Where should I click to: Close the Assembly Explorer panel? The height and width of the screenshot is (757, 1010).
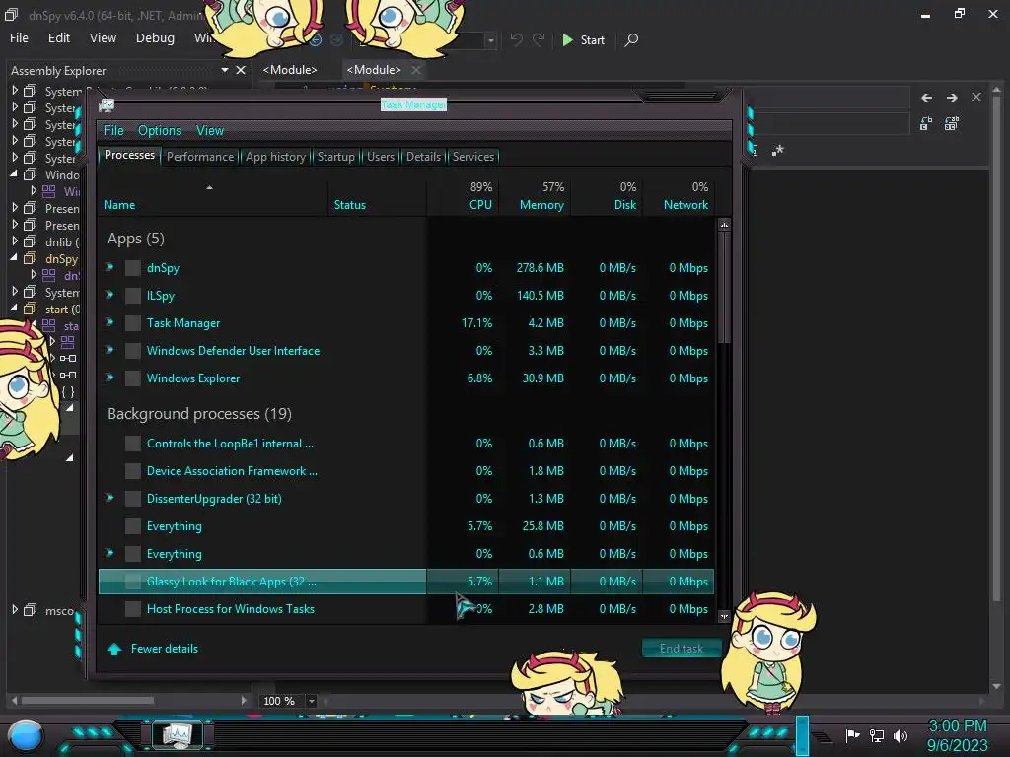(x=241, y=70)
